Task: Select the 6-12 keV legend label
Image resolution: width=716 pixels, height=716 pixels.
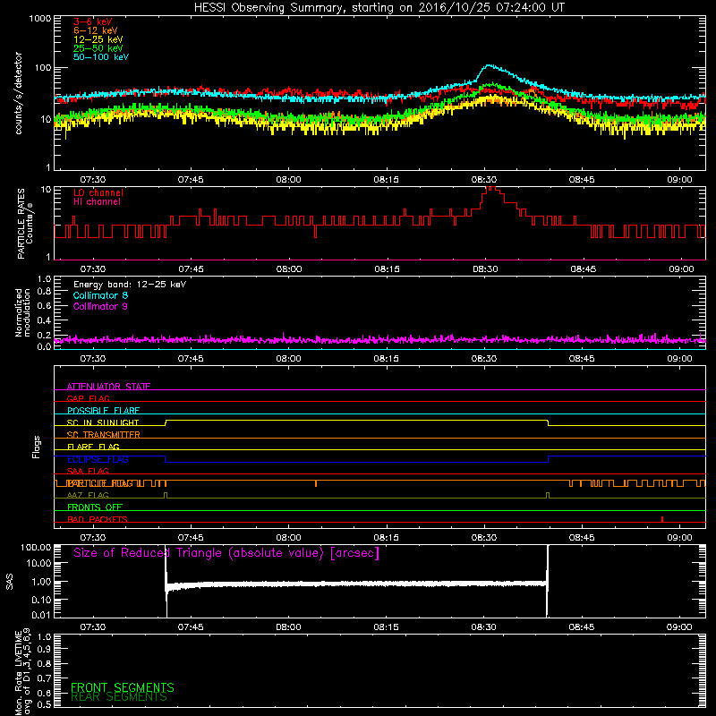Action: coord(96,30)
